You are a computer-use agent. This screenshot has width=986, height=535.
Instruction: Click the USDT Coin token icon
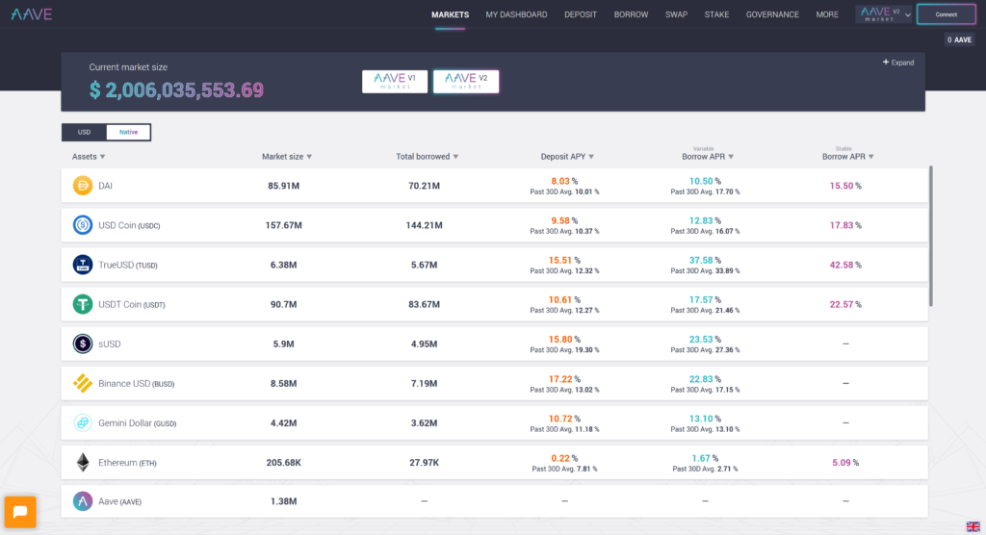[x=83, y=304]
